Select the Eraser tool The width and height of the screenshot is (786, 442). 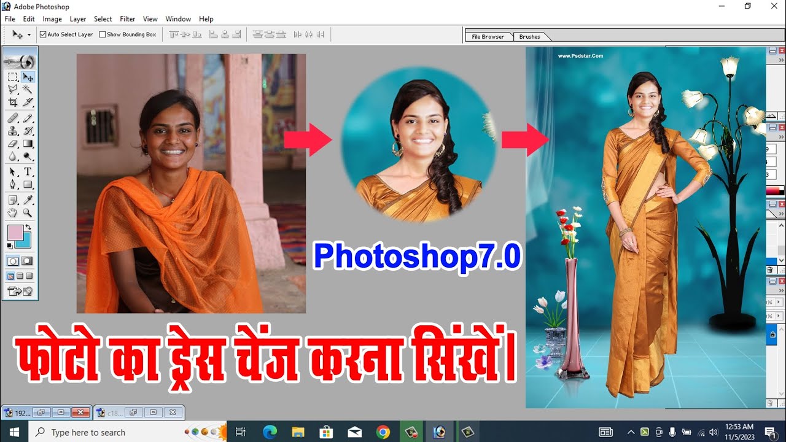point(12,144)
